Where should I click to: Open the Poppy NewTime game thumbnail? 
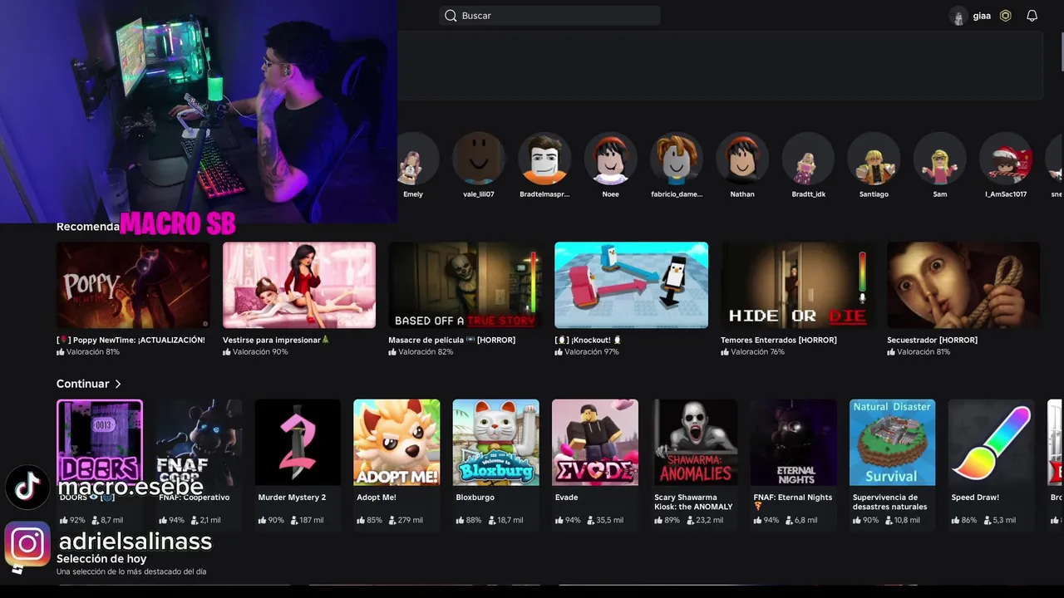[x=133, y=285]
